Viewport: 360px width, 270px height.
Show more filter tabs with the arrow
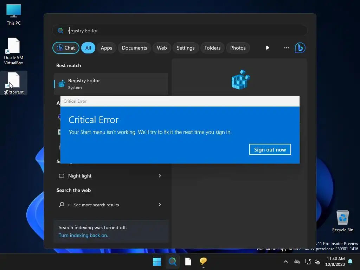click(268, 48)
